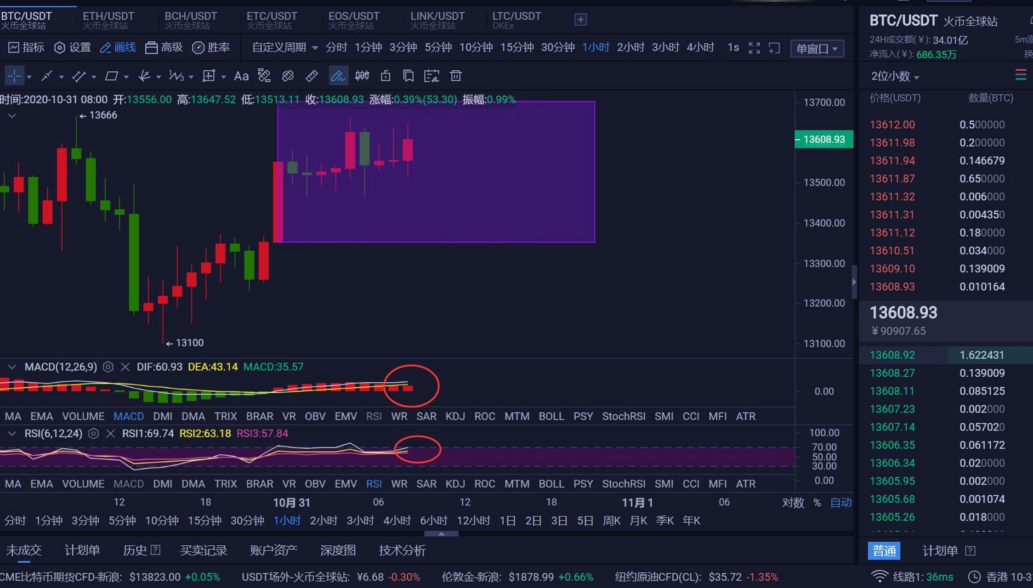The height and width of the screenshot is (588, 1033).
Task: Open the 深度图 depth chart tab
Action: 338,550
